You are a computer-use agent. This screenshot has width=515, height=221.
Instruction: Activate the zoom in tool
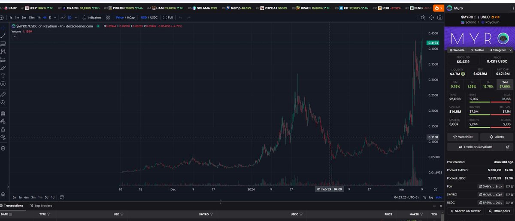pos(3,102)
